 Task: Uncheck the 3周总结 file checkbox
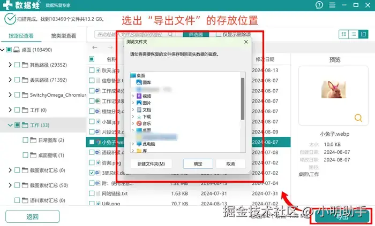pyautogui.click(x=92, y=173)
